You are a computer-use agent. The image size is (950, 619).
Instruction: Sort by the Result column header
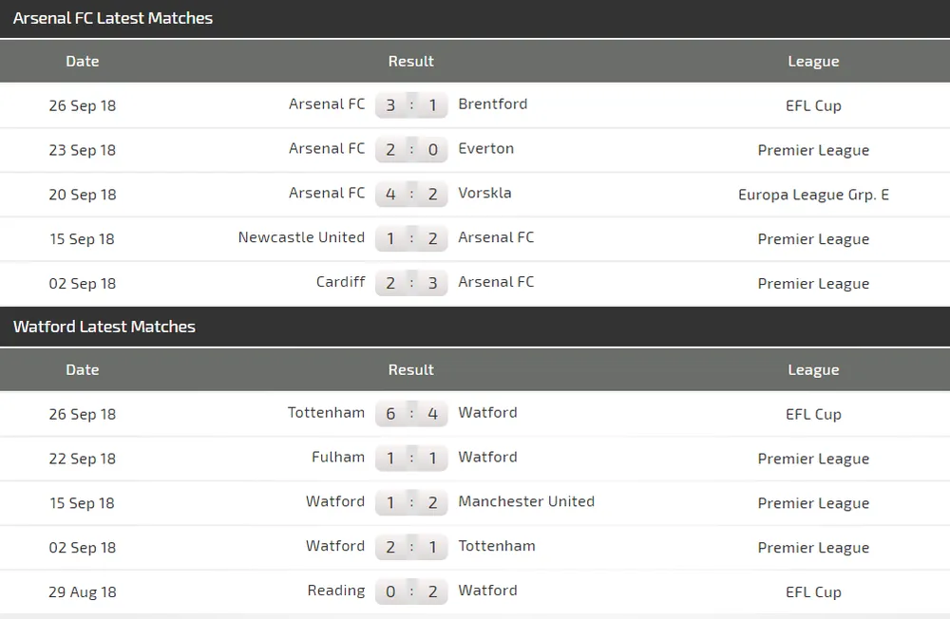[x=410, y=61]
